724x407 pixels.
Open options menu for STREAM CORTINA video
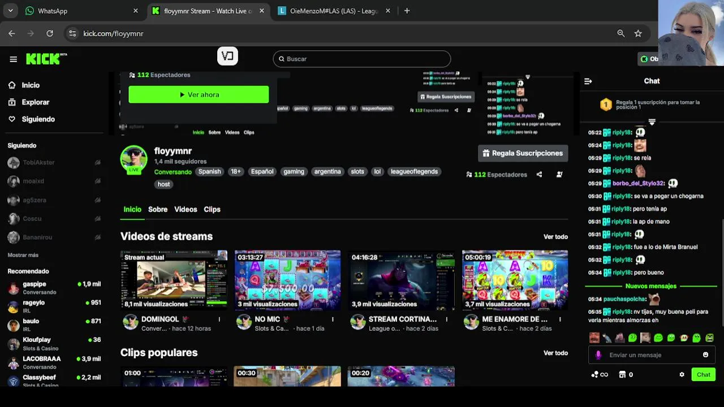point(447,319)
